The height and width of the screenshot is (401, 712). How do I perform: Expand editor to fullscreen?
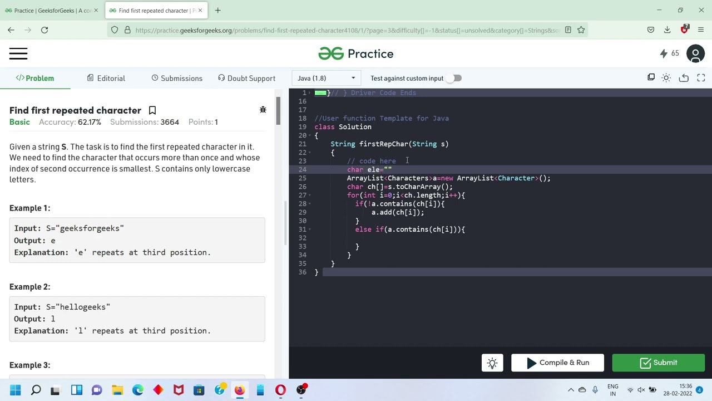click(701, 78)
